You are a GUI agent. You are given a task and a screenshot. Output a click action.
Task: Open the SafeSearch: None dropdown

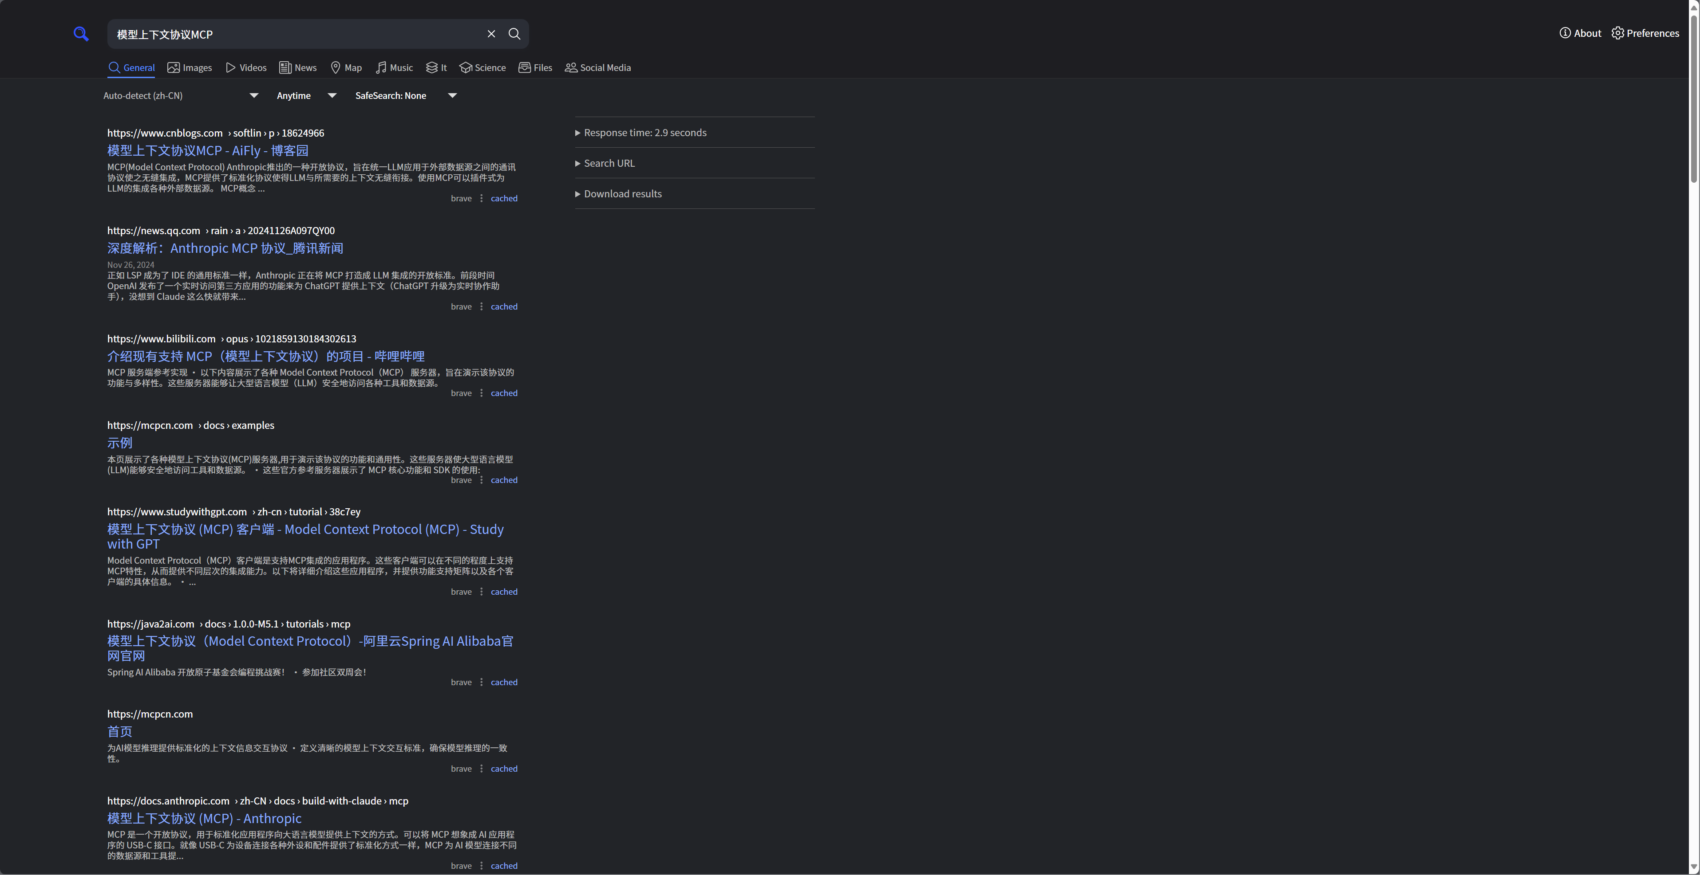point(406,96)
